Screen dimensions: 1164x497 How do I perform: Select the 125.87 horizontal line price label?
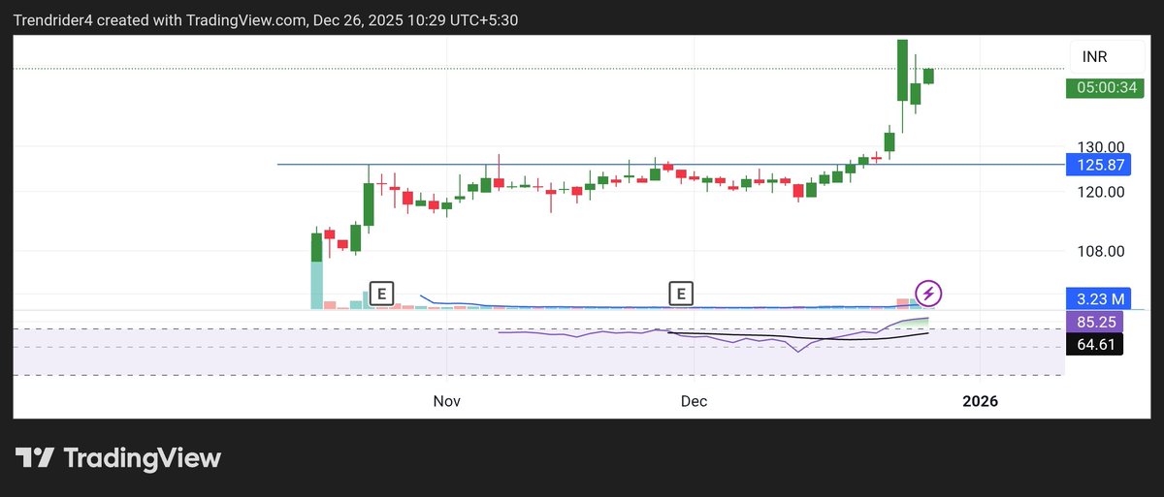tap(1100, 165)
